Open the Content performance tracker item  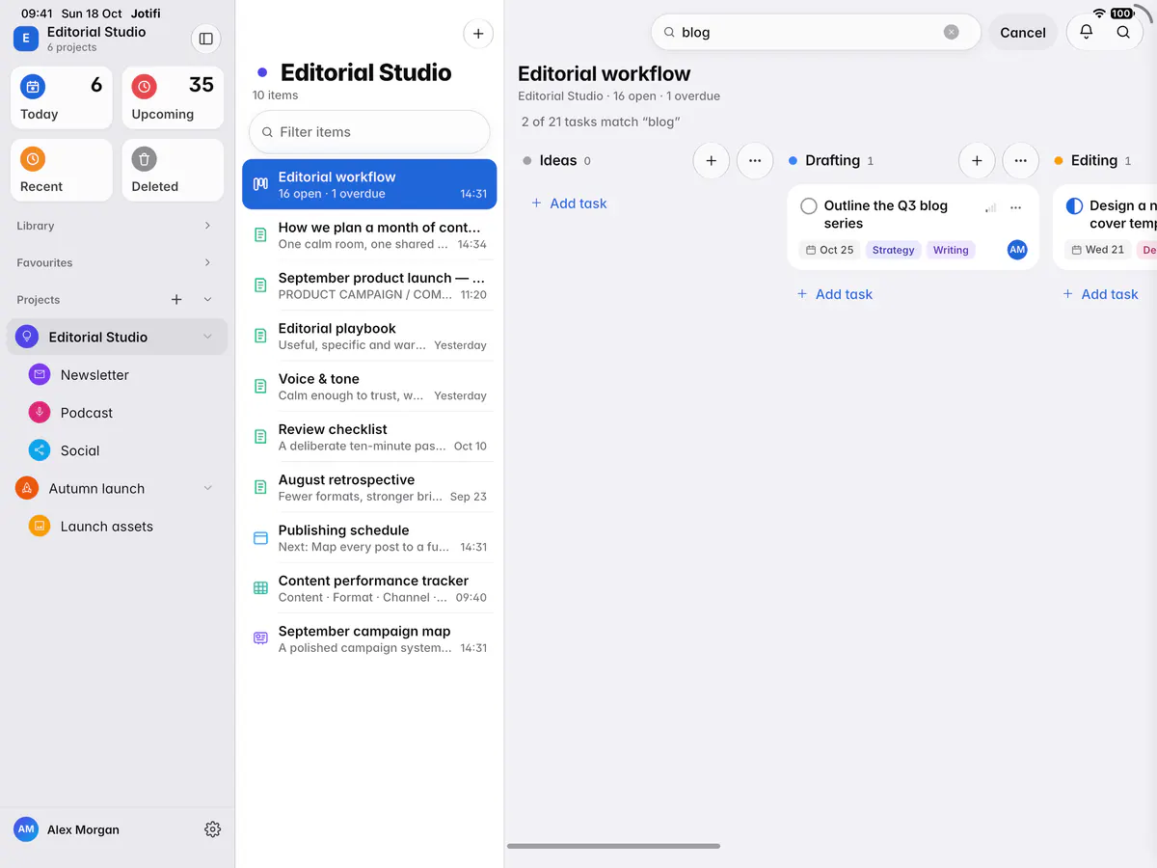[x=369, y=588]
